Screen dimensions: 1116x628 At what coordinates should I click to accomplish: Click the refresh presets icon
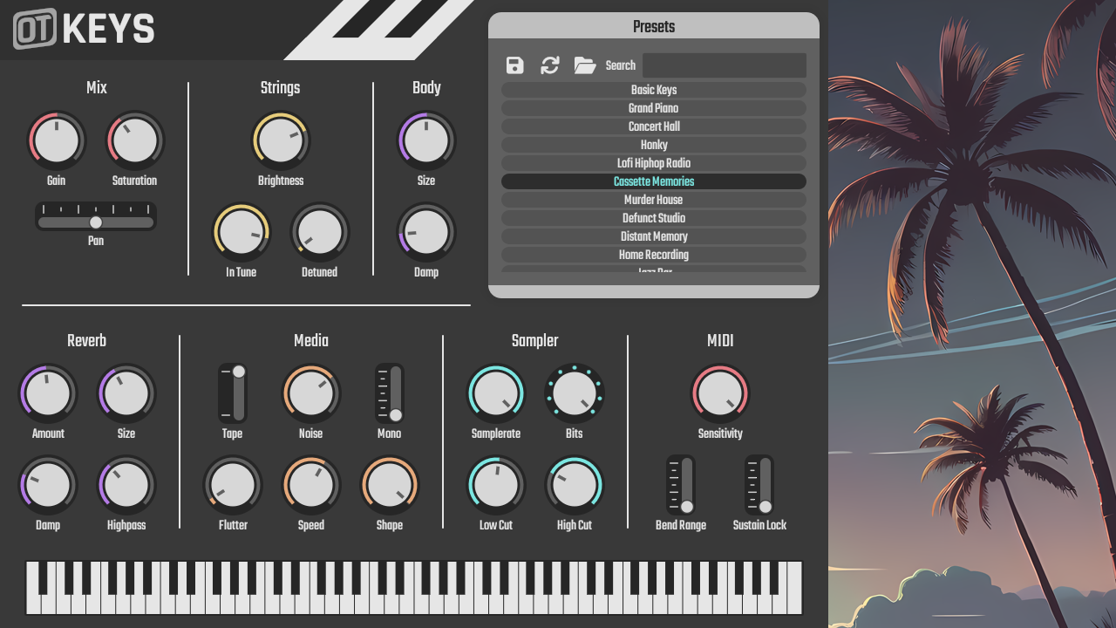549,65
